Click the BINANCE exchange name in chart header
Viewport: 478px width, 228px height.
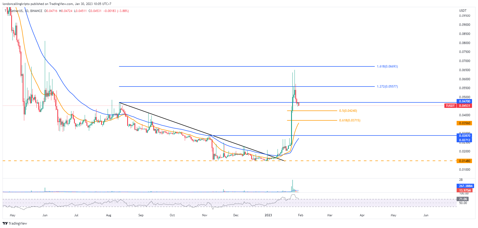[36, 11]
